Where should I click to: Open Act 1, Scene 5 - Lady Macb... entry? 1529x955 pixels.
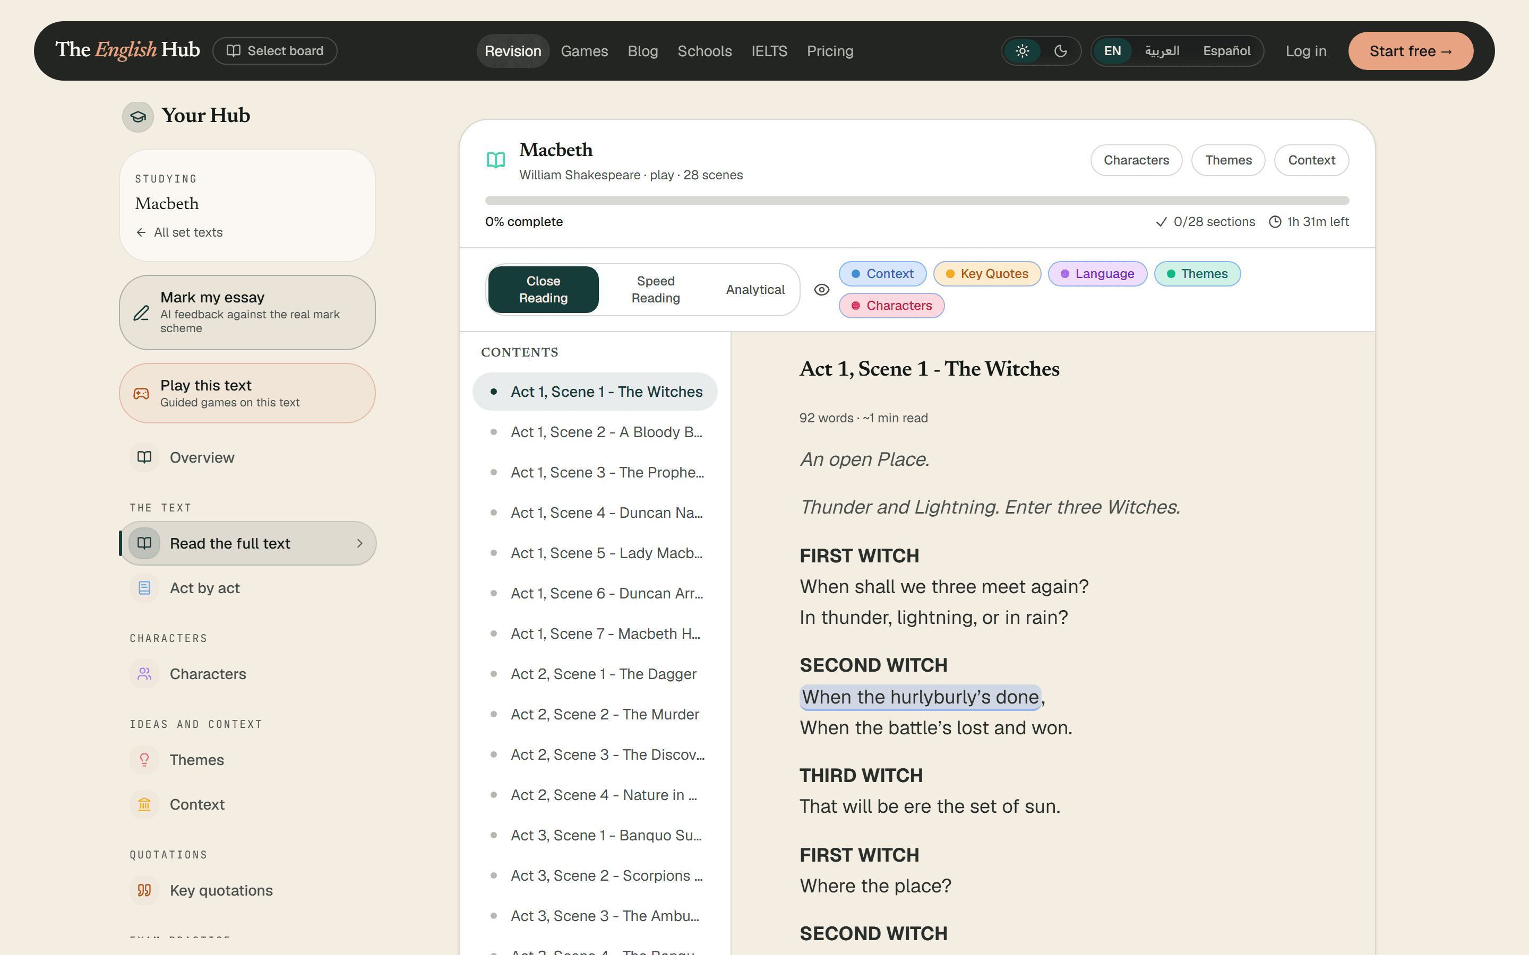tap(595, 553)
